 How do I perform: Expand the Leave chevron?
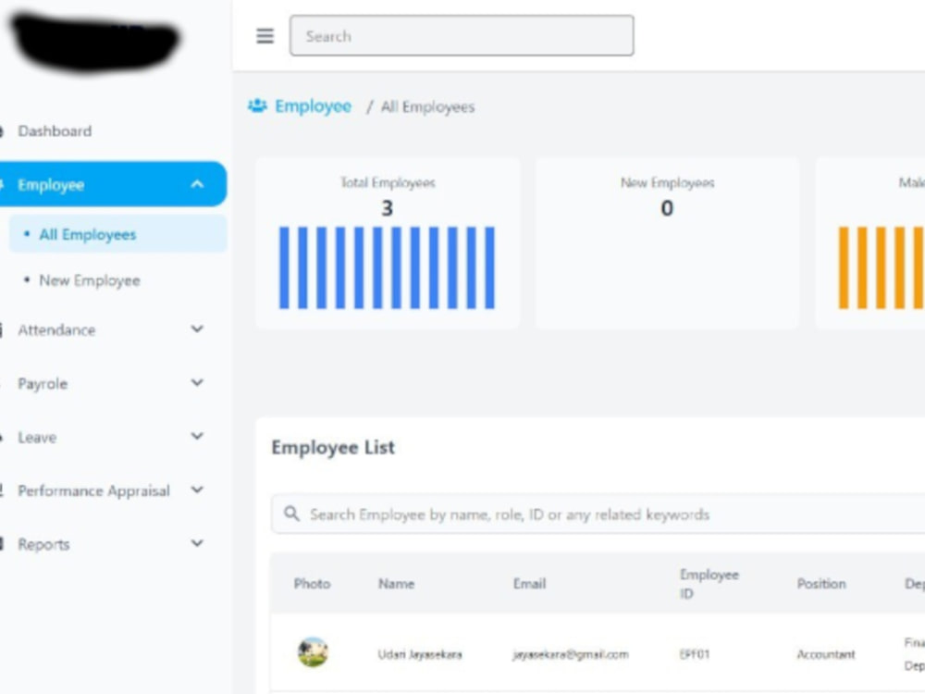[197, 437]
